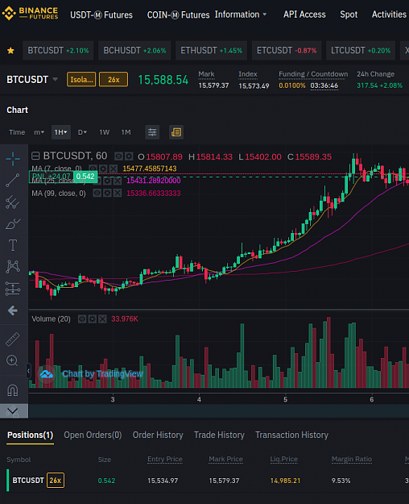
Task: Go to Spot trading
Action: point(349,15)
